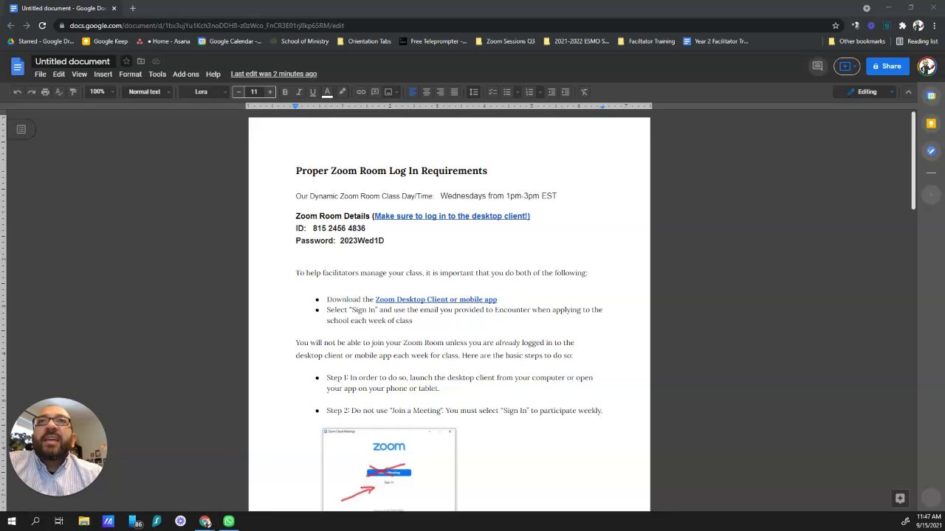Screen dimensions: 945x531
Task: Open the Edit menu
Action: point(59,74)
